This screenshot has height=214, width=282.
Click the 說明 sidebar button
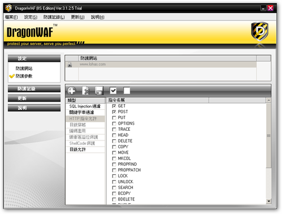pyautogui.click(x=34, y=108)
